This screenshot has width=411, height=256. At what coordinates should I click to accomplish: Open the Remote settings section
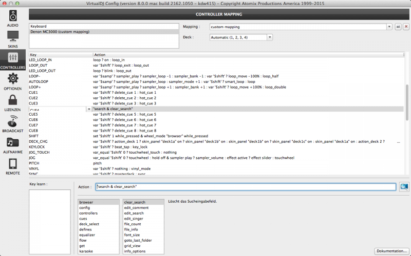(13, 166)
